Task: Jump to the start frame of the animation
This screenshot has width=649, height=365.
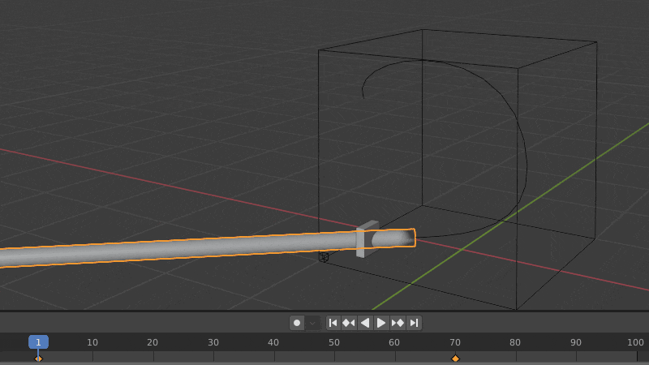Action: coord(333,323)
